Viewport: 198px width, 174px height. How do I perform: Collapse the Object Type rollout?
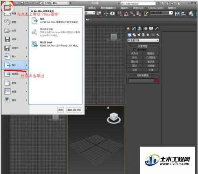click(x=143, y=46)
